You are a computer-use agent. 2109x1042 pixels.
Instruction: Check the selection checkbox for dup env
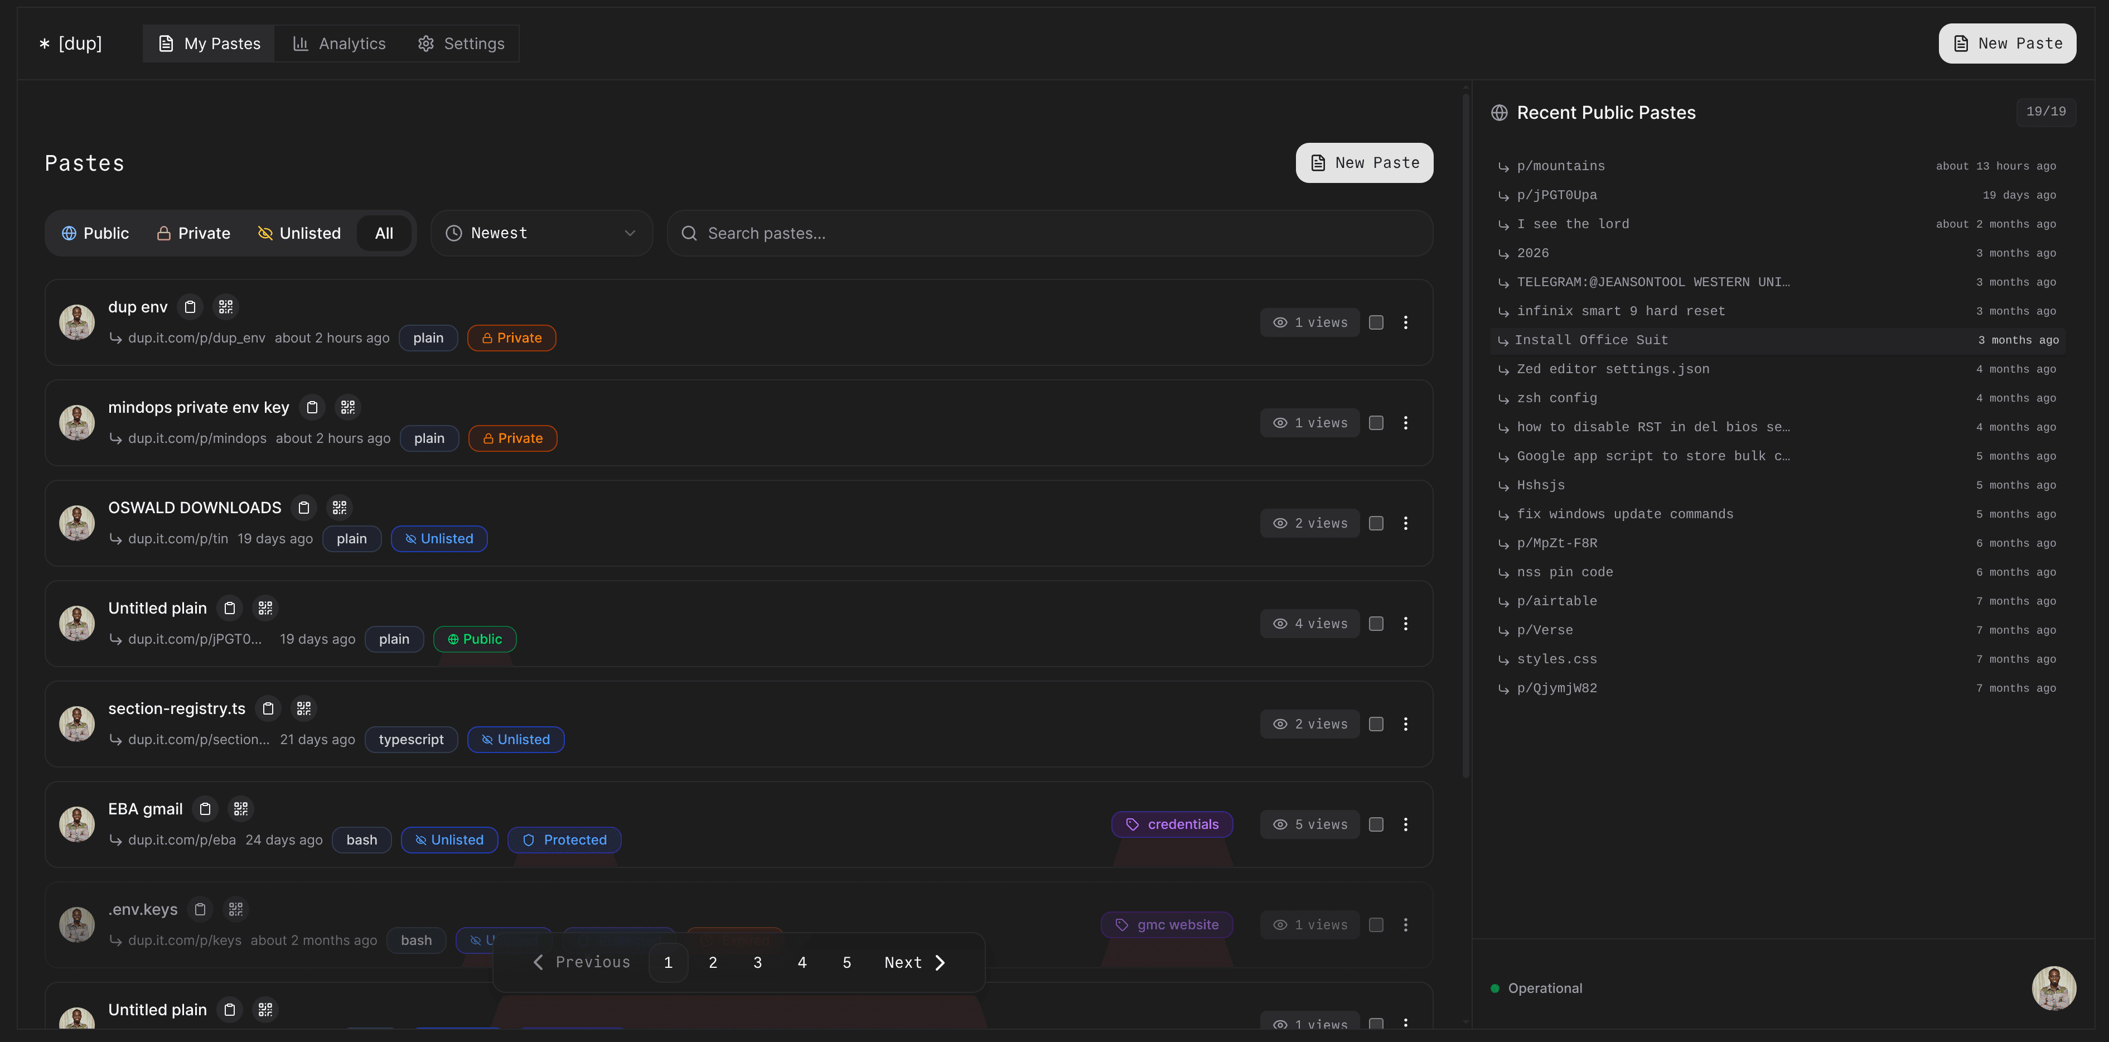1376,322
